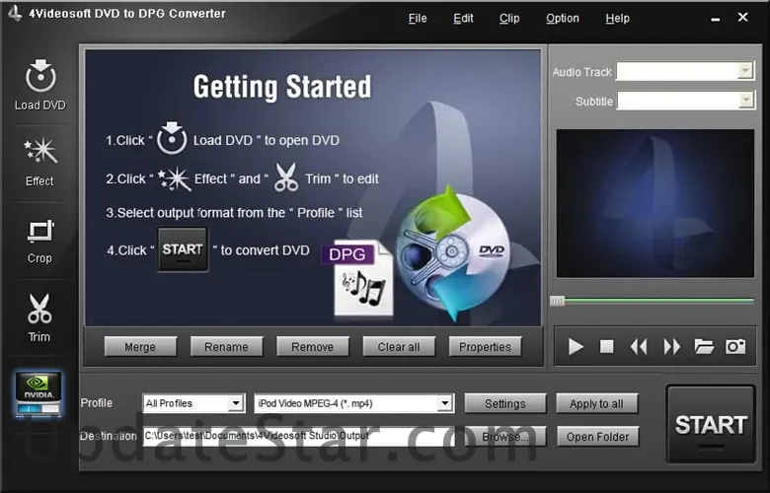Click the Rename button
Image resolution: width=770 pixels, height=493 pixels.
(x=226, y=346)
